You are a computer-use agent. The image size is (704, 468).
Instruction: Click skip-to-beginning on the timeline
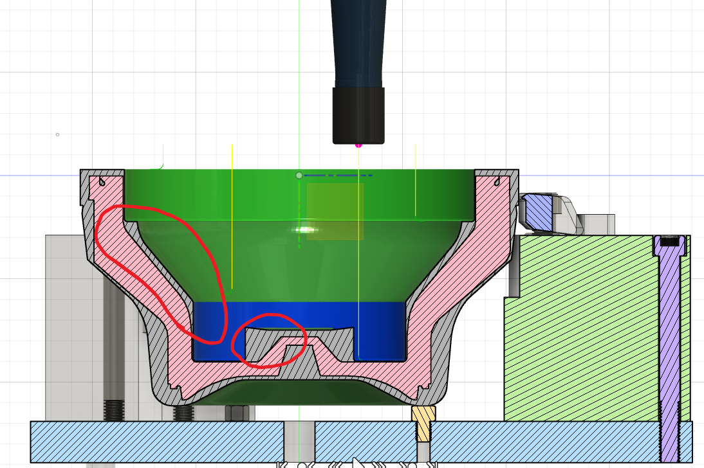tap(281, 464)
